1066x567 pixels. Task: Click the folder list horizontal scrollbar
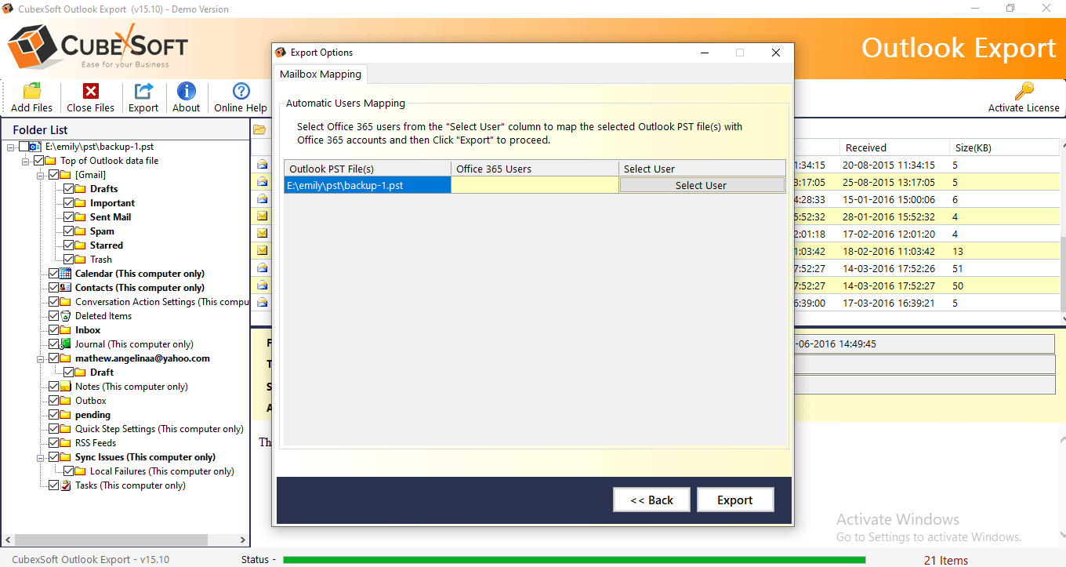coord(110,540)
